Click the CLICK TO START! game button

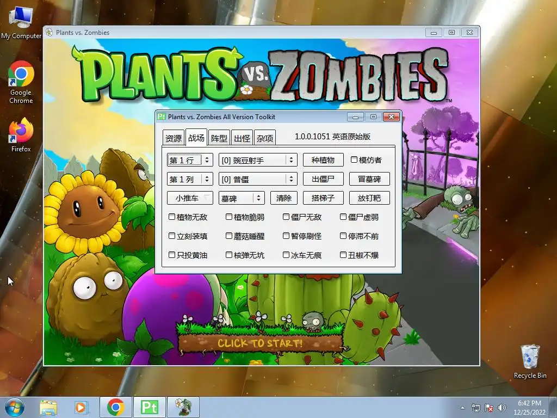pos(260,343)
